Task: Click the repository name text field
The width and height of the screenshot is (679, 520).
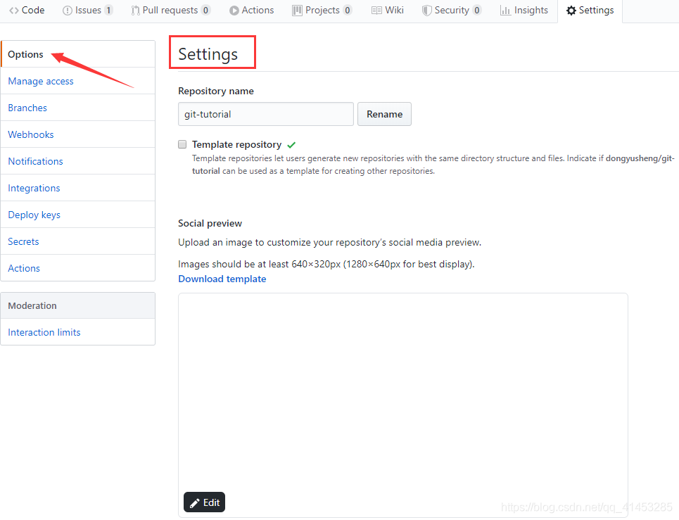Action: 265,114
